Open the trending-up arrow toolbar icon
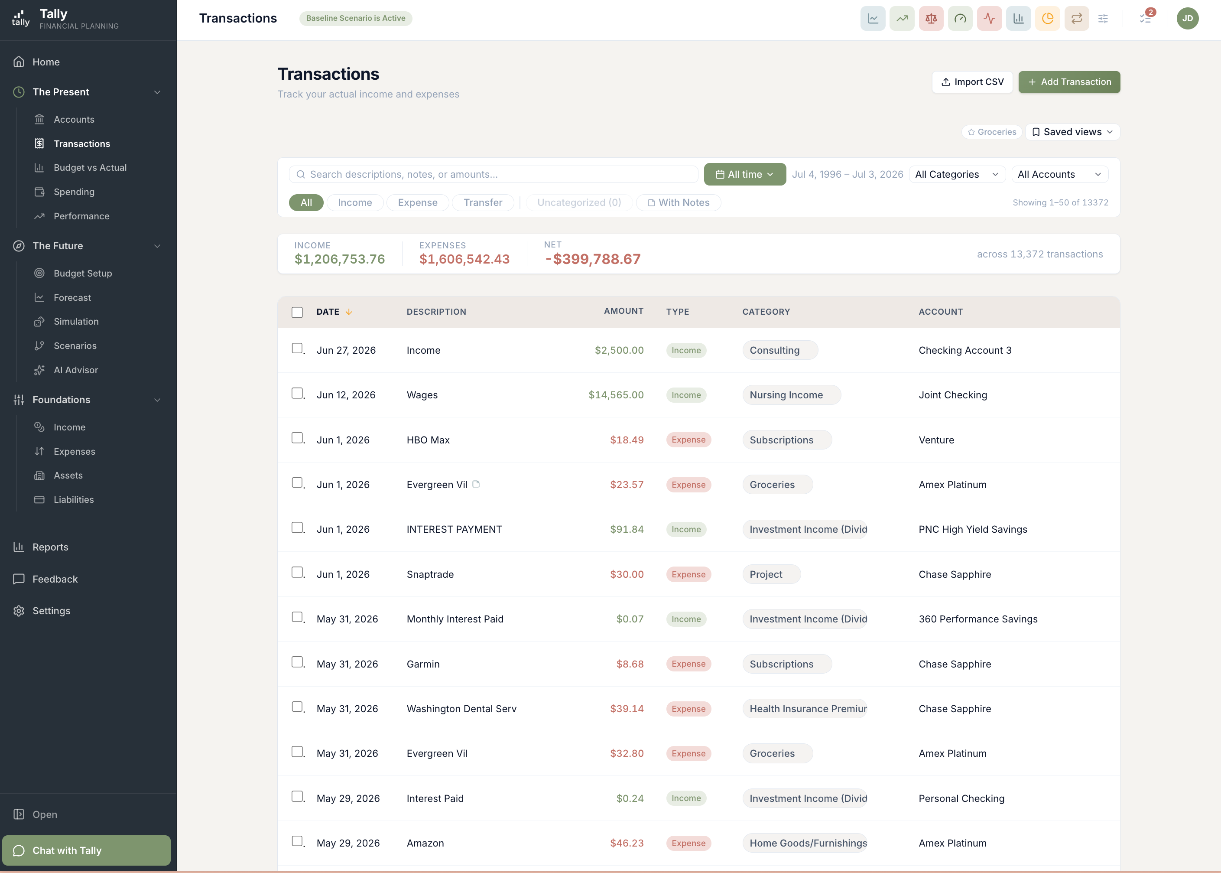This screenshot has height=873, width=1221. (x=902, y=18)
